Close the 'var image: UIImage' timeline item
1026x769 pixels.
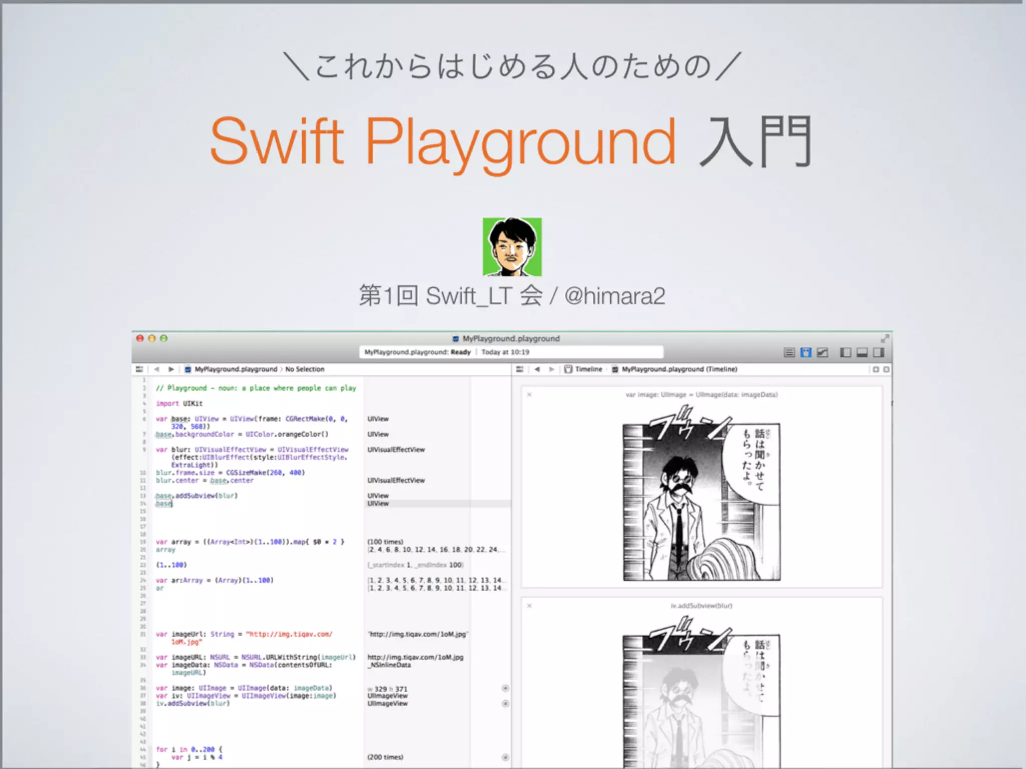coord(529,395)
